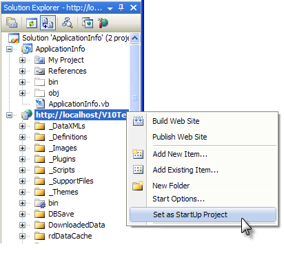The image size is (284, 253).
Task: Click Add New Item menu icon
Action: tap(138, 154)
